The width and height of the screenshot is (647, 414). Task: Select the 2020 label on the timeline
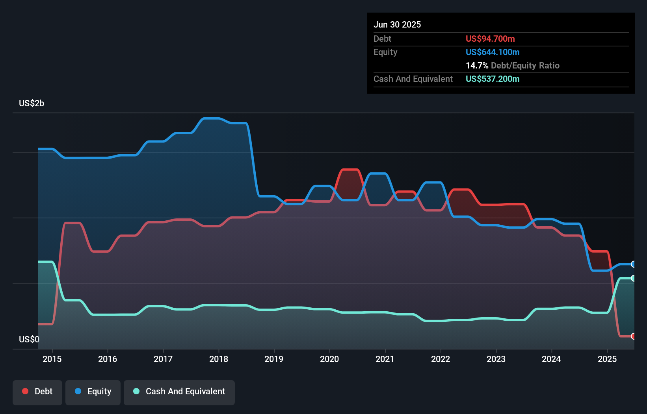(x=330, y=359)
